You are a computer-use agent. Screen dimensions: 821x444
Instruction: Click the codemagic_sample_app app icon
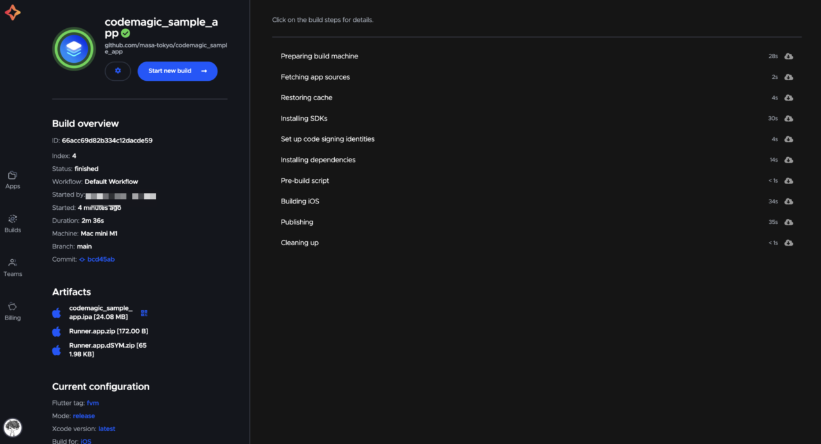tap(74, 49)
